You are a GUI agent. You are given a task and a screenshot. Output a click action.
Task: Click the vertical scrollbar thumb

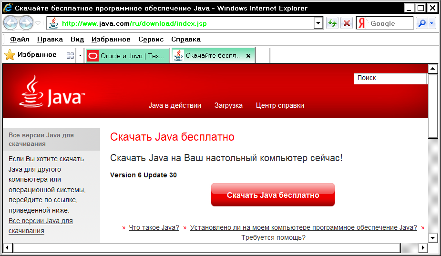coord(432,106)
